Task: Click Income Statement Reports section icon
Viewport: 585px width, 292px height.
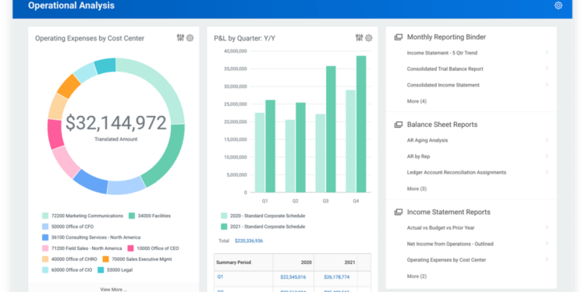Action: [399, 212]
